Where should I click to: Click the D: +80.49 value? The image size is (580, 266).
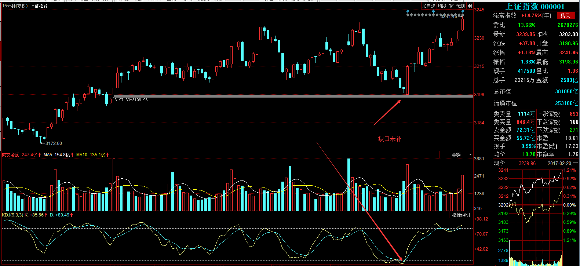59,215
